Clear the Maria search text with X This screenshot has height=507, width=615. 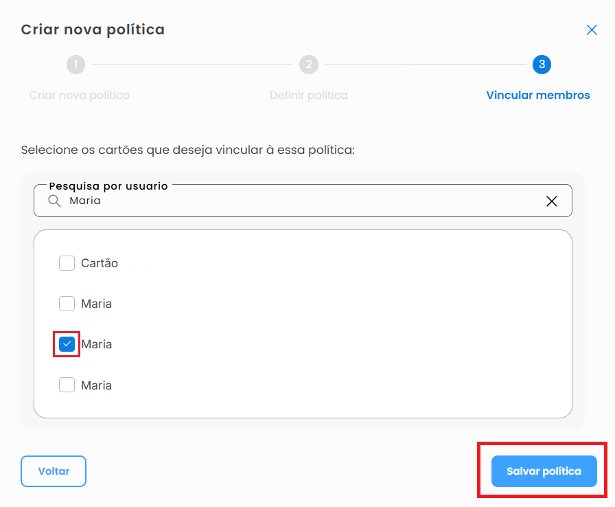pos(551,201)
